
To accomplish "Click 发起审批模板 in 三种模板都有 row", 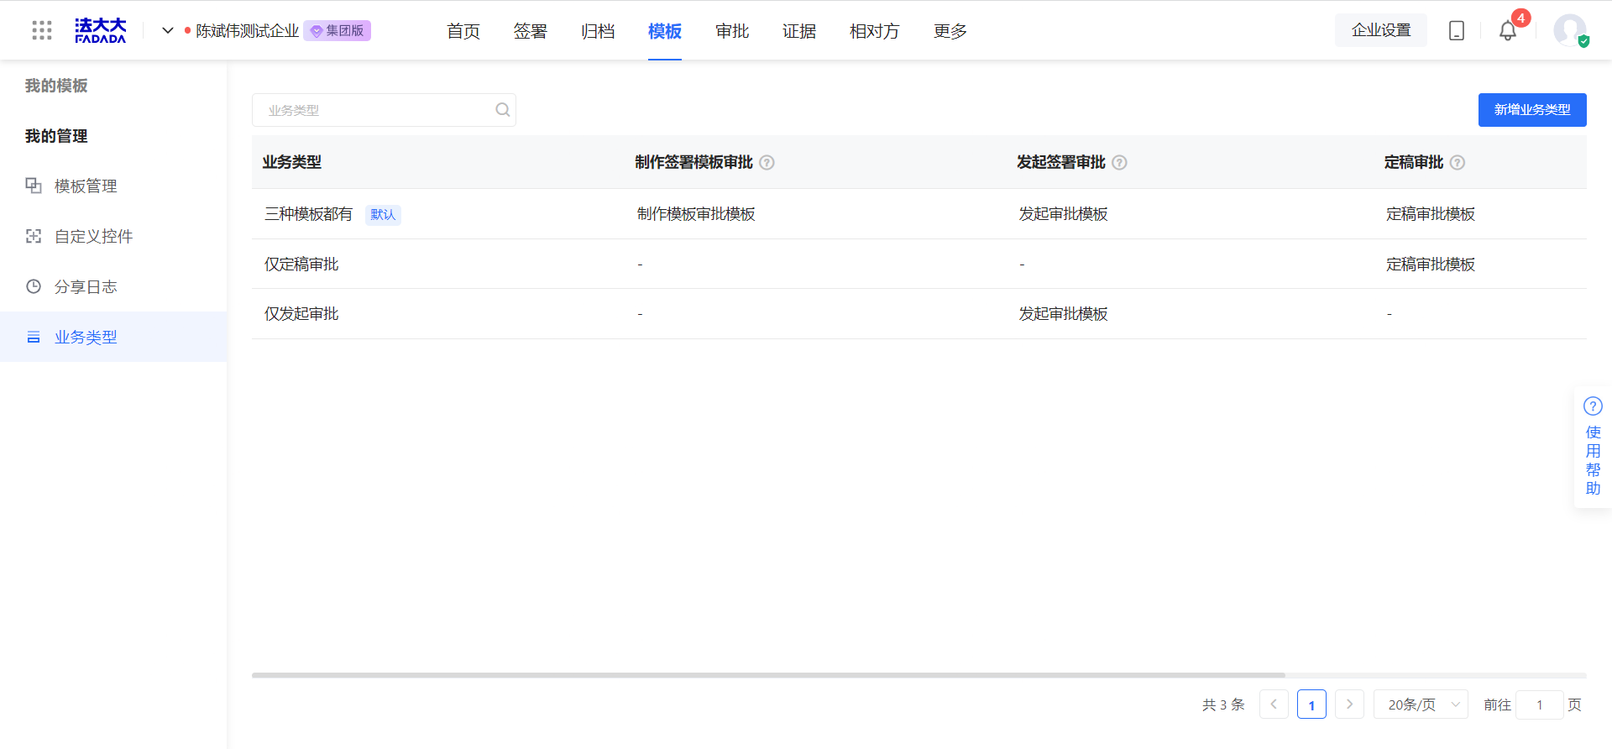I will pyautogui.click(x=1064, y=214).
